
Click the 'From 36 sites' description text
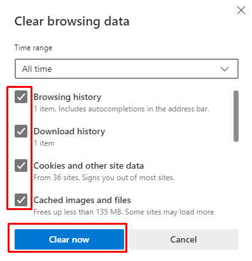(104, 178)
